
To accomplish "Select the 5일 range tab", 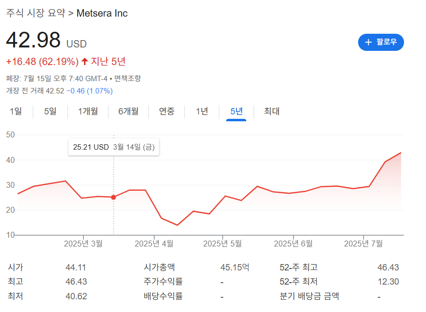I will 50,111.
